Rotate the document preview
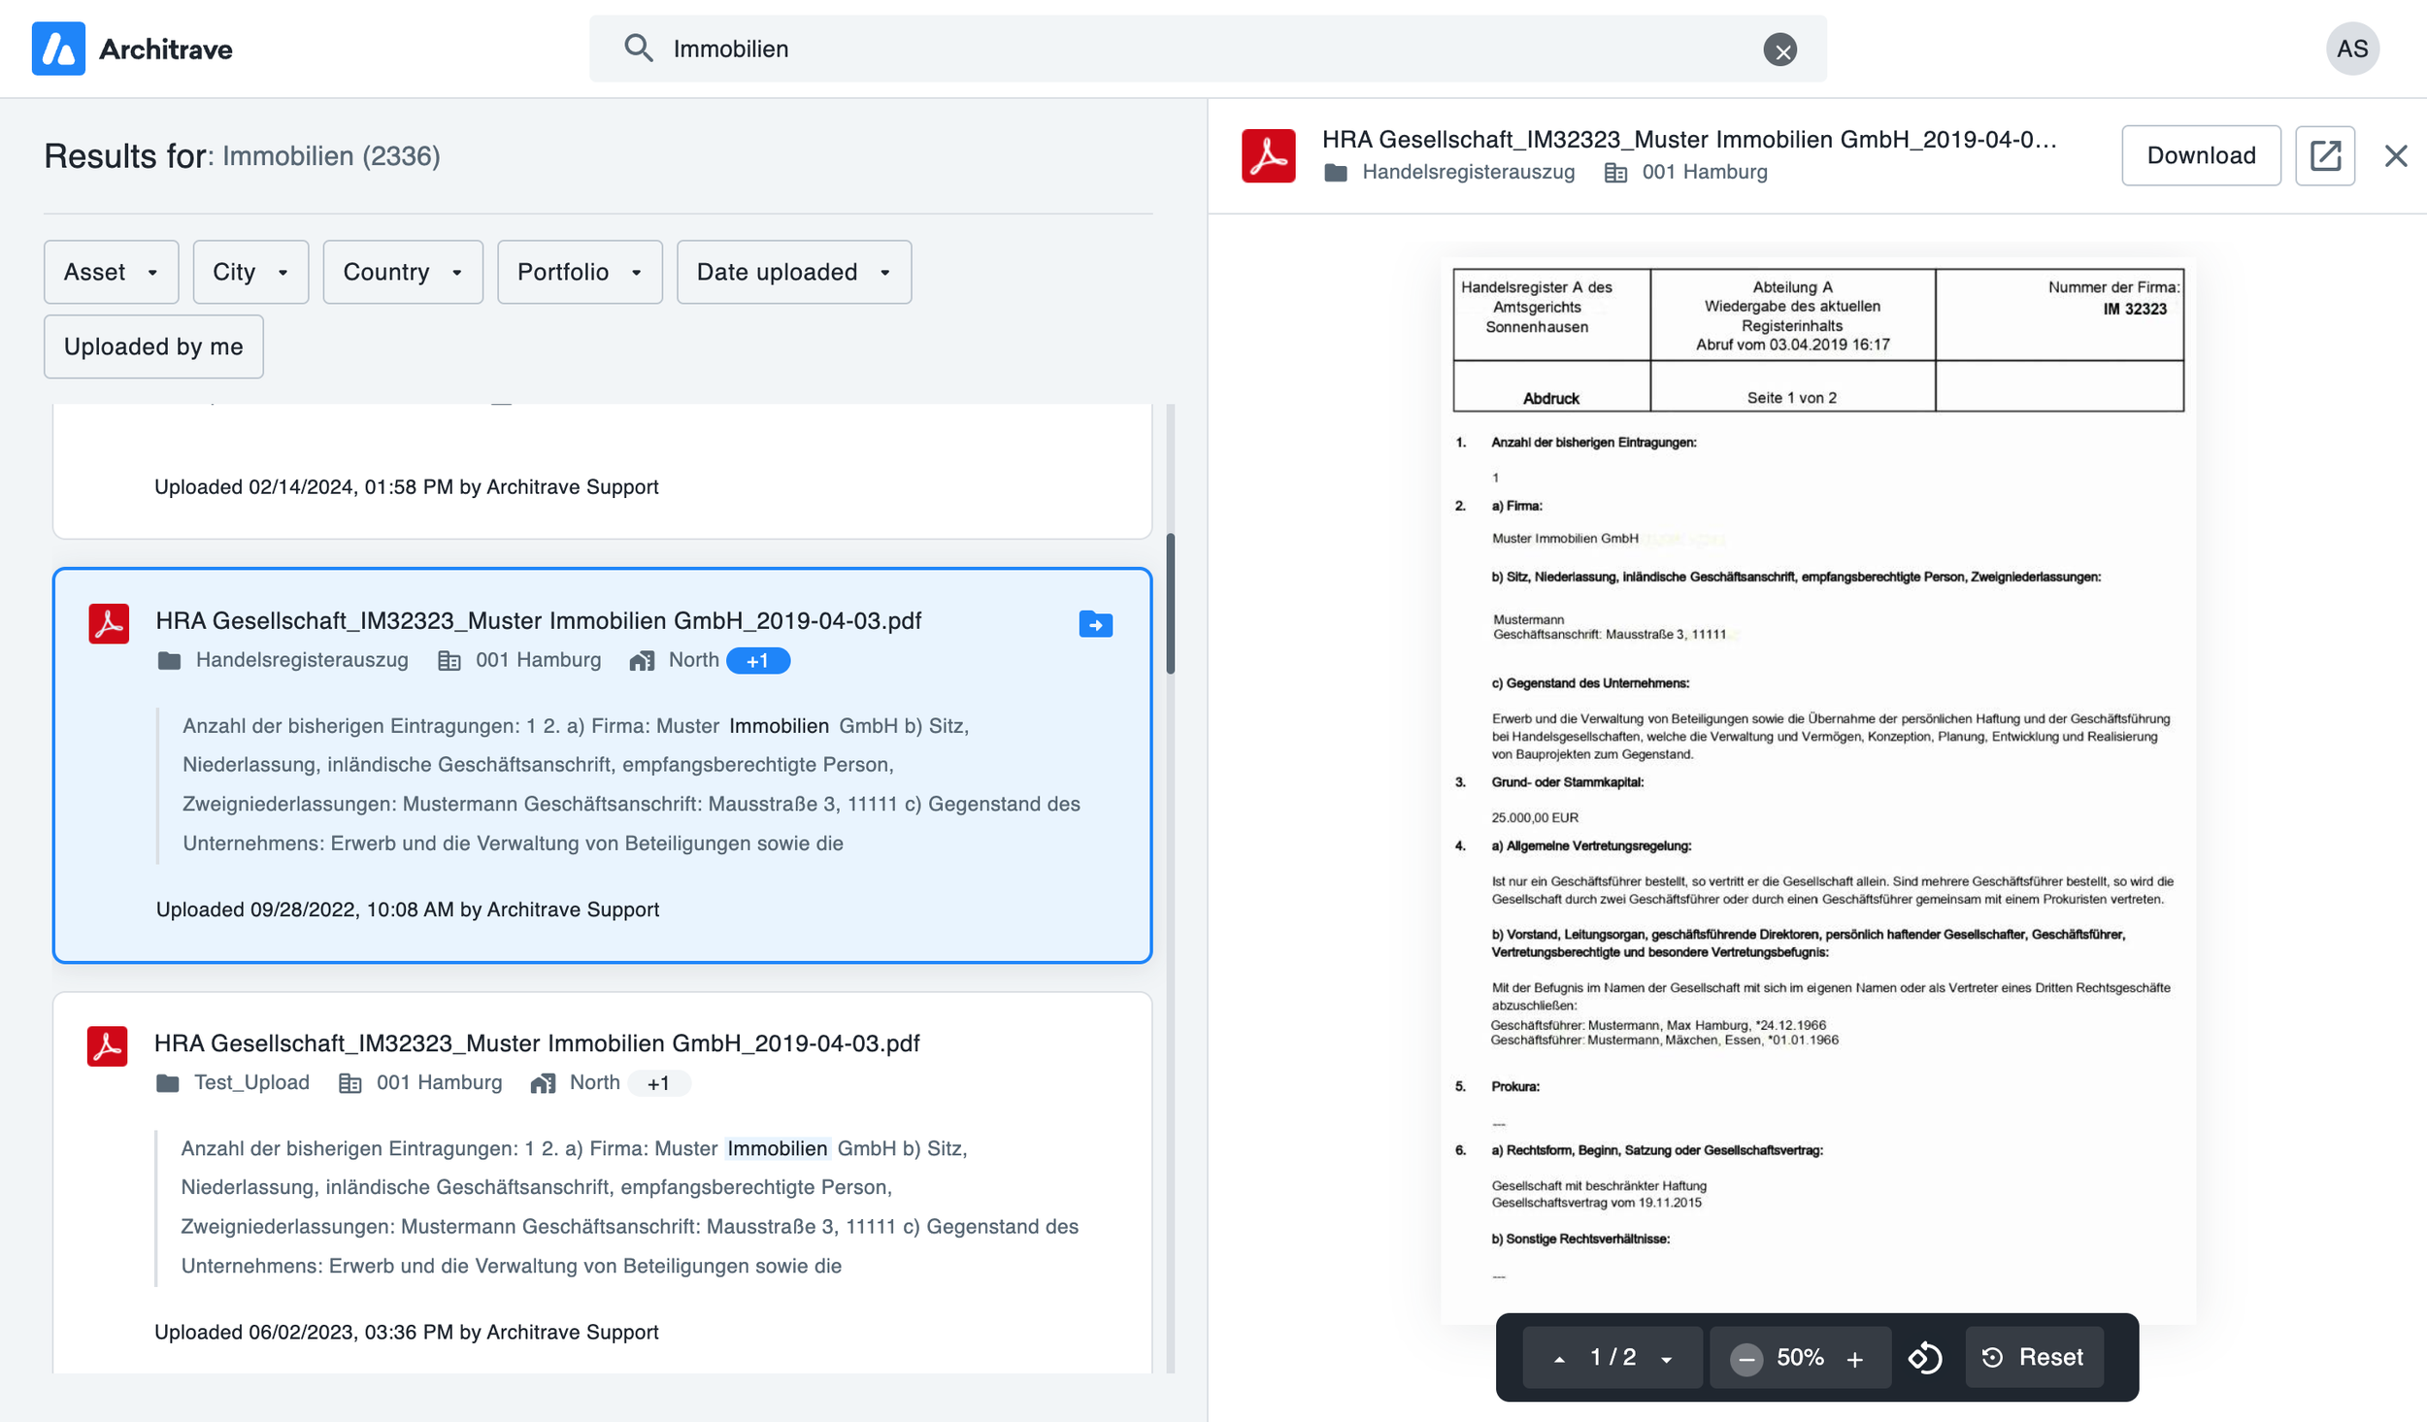Viewport: 2427px width, 1422px height. [x=1925, y=1357]
